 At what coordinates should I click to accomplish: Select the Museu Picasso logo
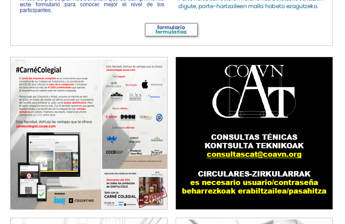click(x=157, y=152)
